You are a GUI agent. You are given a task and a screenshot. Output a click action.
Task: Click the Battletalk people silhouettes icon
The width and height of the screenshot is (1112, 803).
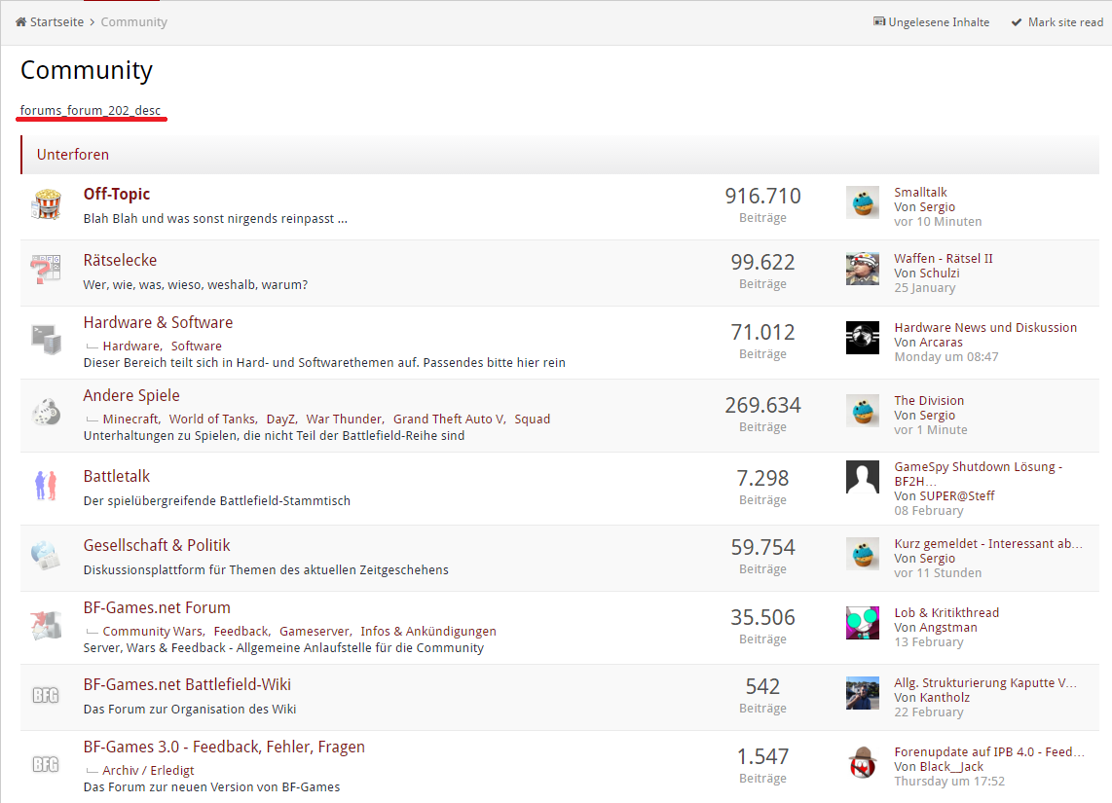click(46, 486)
